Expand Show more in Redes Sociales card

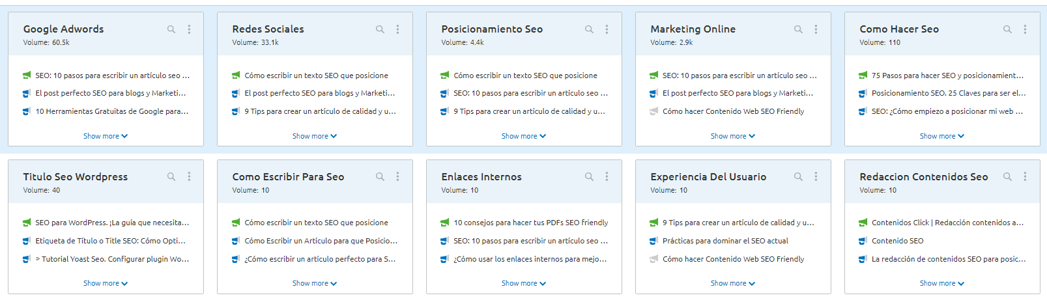tap(315, 137)
